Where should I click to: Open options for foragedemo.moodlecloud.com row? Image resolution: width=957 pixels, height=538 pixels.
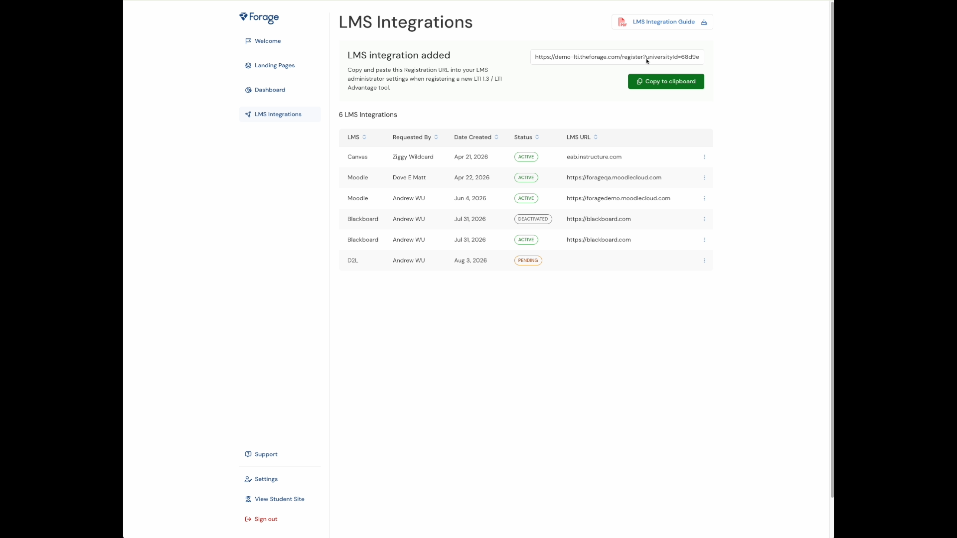704,198
